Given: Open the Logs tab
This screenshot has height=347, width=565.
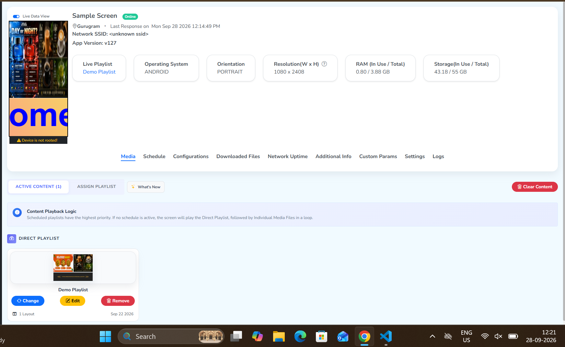Looking at the screenshot, I should [x=438, y=156].
